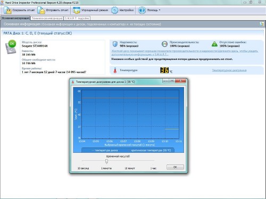266x199 pixels.
Task: Click the page icon in the header bar
Action: pos(261,24)
